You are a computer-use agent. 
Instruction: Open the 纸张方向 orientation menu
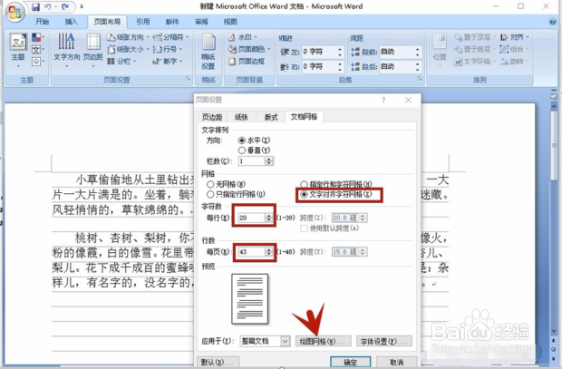click(x=128, y=37)
